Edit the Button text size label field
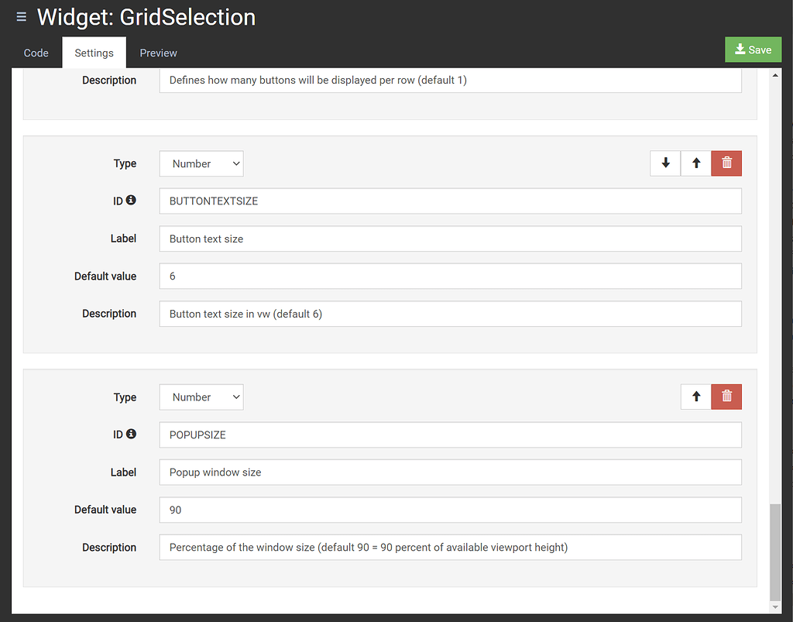Image resolution: width=793 pixels, height=622 pixels. pyautogui.click(x=449, y=239)
